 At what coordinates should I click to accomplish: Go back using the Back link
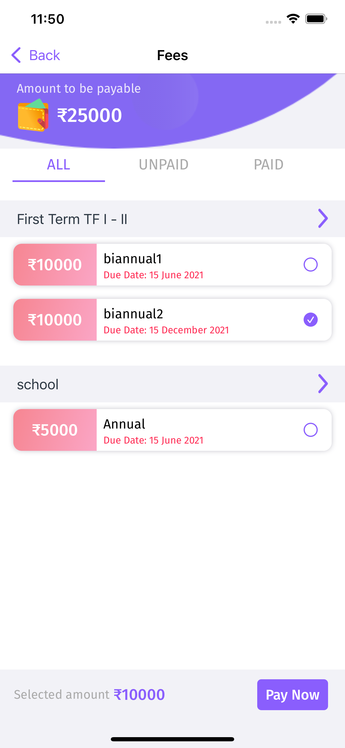point(44,55)
